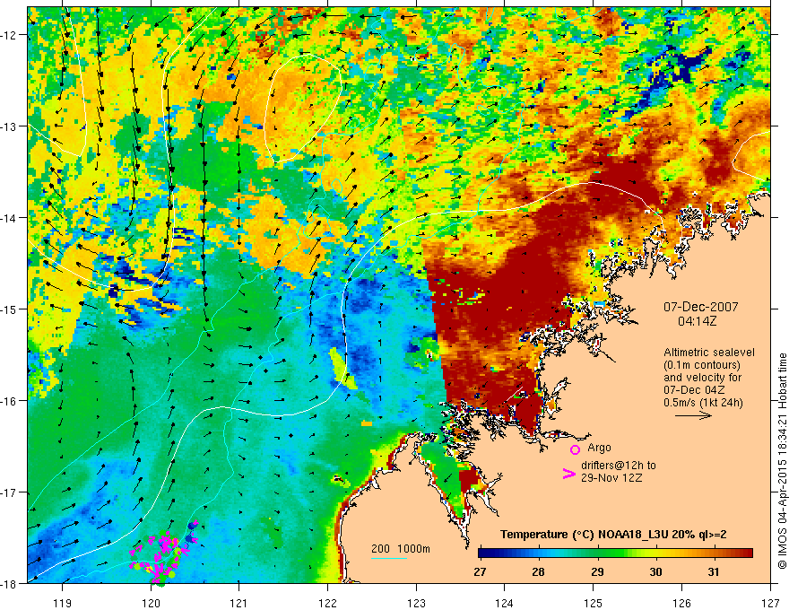
Task: Click the longitude axis label 124
Action: [x=505, y=603]
